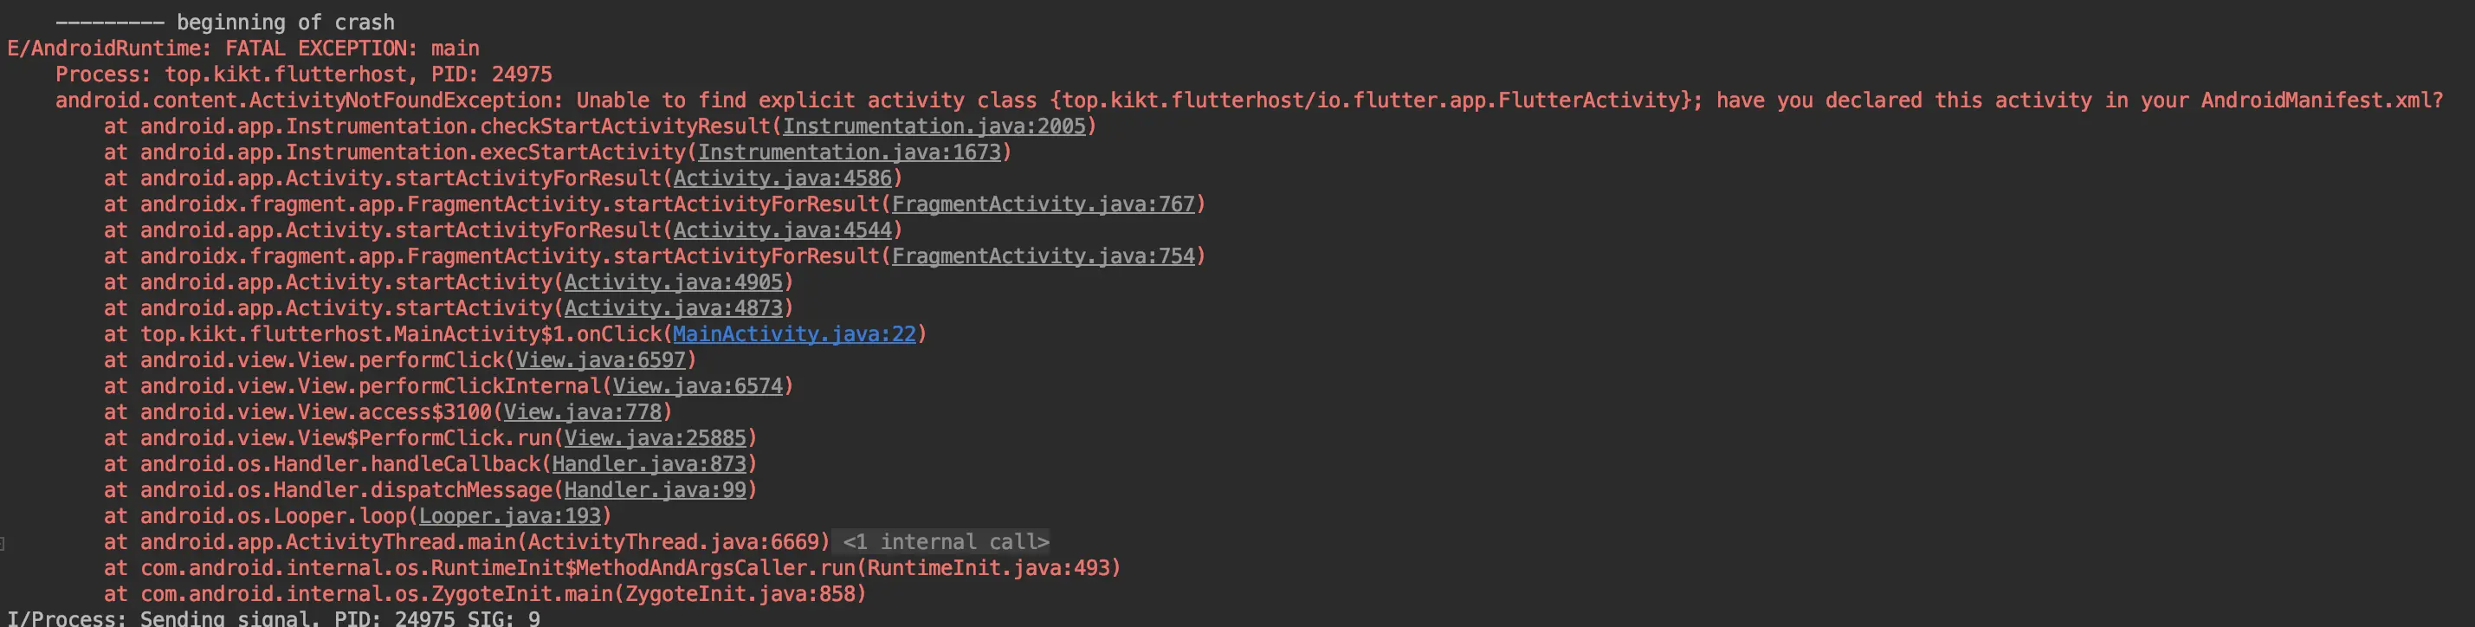This screenshot has width=2475, height=627.
Task: Open View.java:6574 performClickInternal link
Action: tap(697, 386)
